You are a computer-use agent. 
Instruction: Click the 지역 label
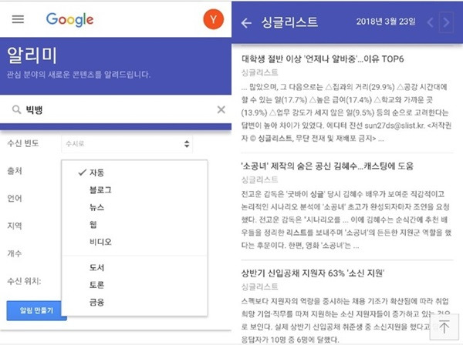tap(15, 226)
